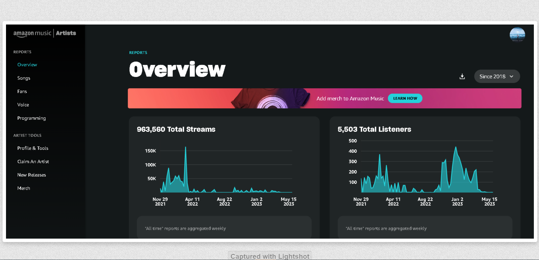Image resolution: width=539 pixels, height=260 pixels.
Task: Click the 150K axis label on streams chart
Action: pyautogui.click(x=150, y=151)
